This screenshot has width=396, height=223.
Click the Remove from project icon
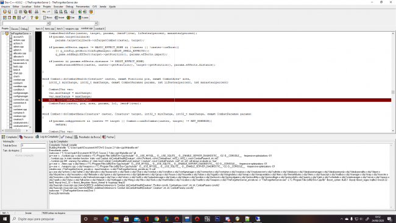(85, 12)
